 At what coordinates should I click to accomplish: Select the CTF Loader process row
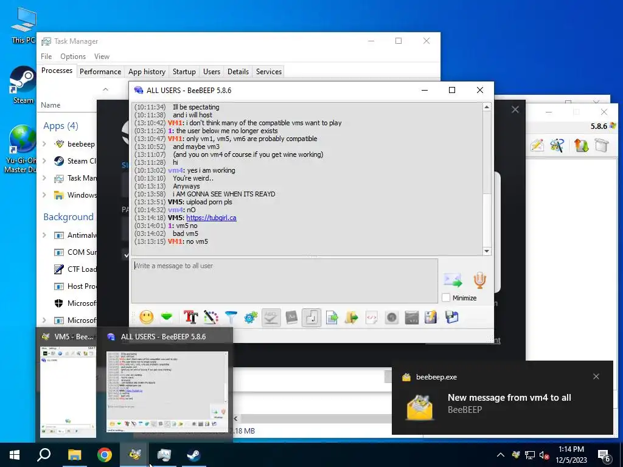tap(68, 269)
